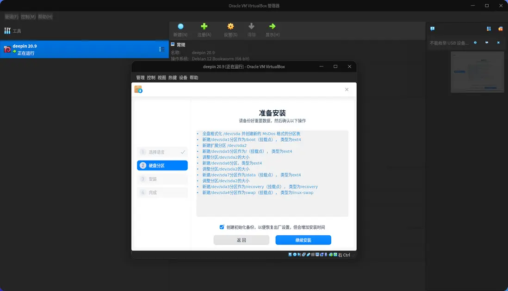Click the USB status bar icon
Screen dimensions: 508x291
point(309,255)
